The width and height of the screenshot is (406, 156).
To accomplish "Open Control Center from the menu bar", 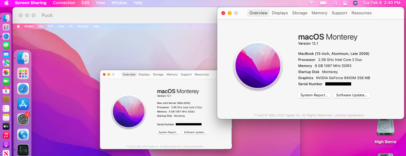I will click(345, 3).
